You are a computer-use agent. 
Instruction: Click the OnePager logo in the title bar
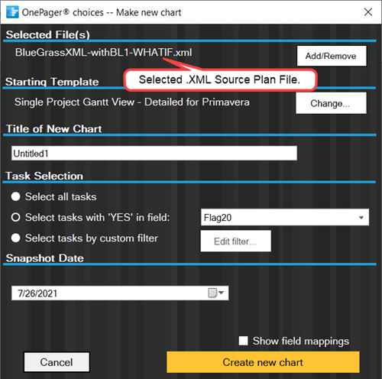[12, 12]
